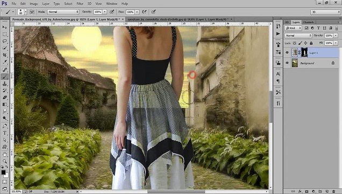This screenshot has height=194, width=342.
Task: Open Tool Preset picker arrow
Action: tap(13, 12)
